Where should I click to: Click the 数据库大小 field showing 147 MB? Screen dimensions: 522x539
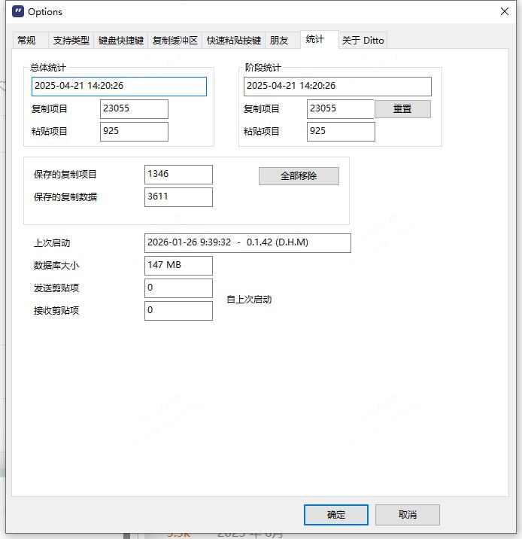point(178,266)
